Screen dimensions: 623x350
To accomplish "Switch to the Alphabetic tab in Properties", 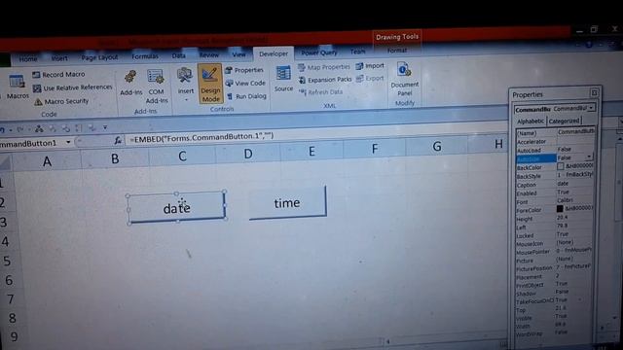I will click(x=531, y=121).
